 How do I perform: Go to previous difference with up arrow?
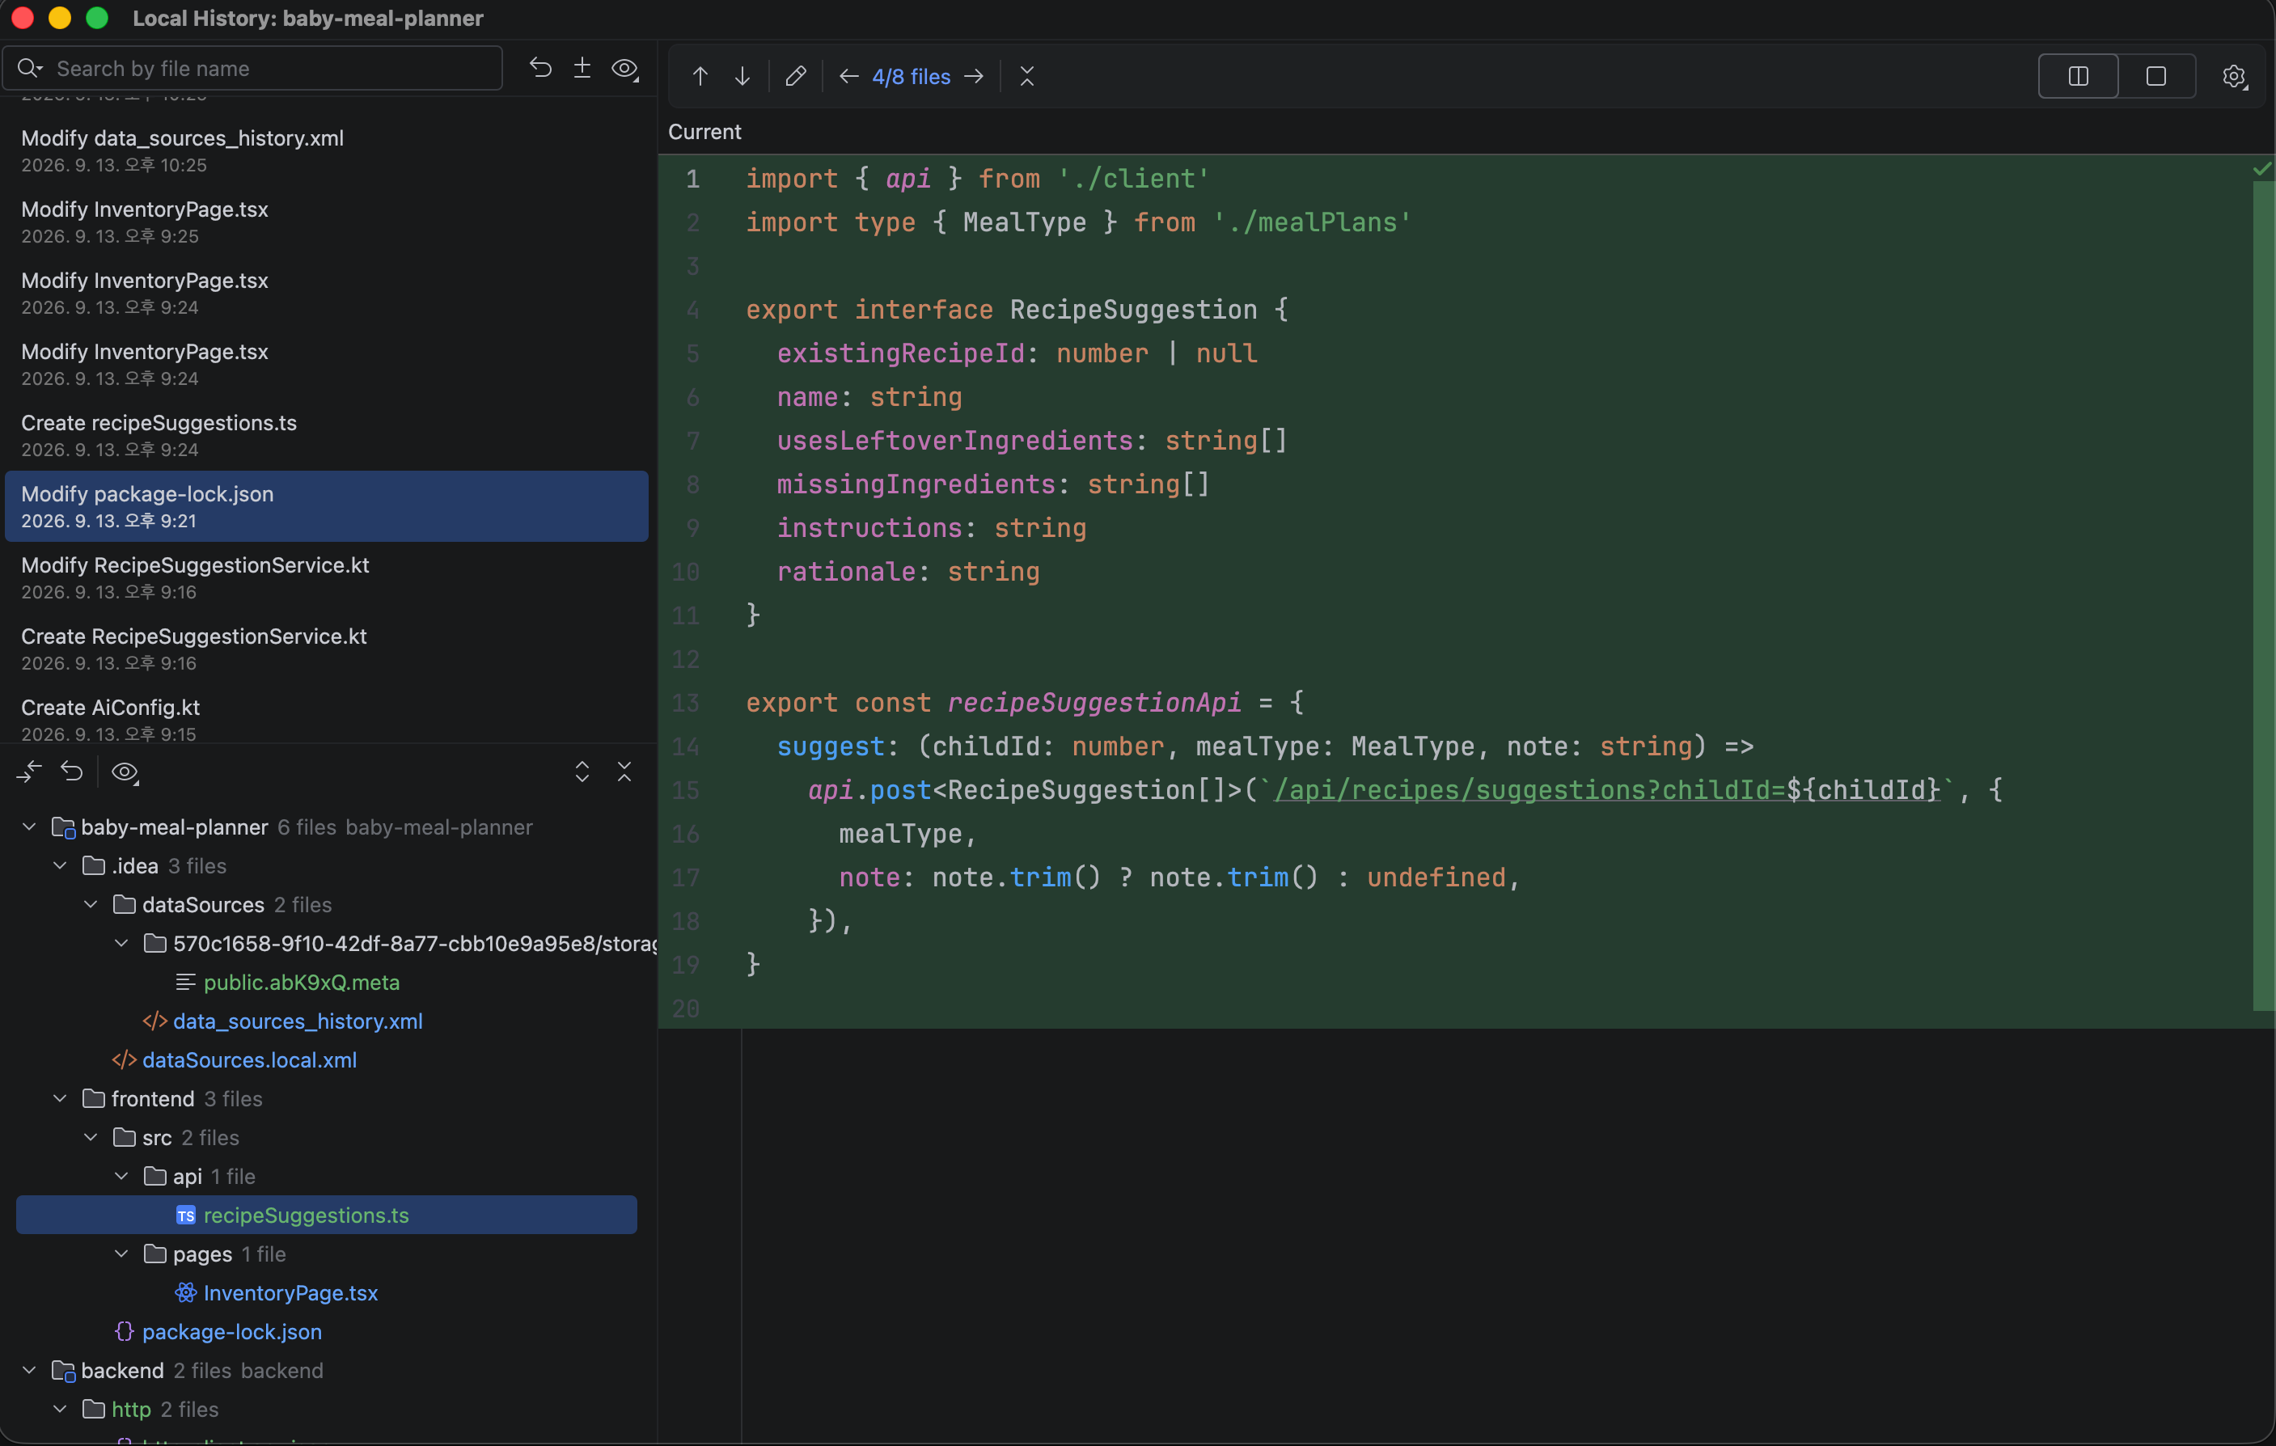click(700, 77)
